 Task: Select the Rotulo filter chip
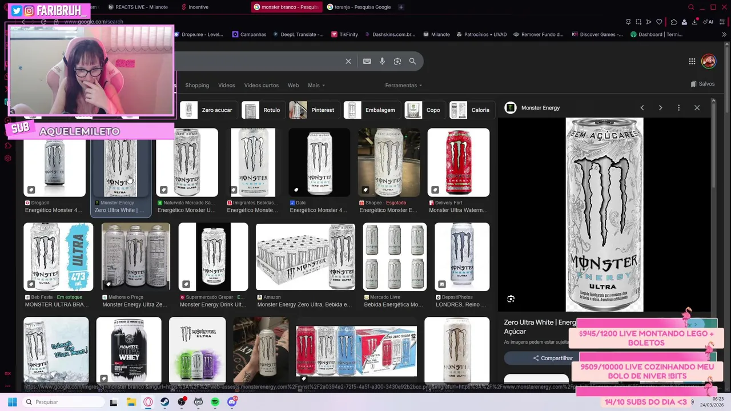click(263, 110)
